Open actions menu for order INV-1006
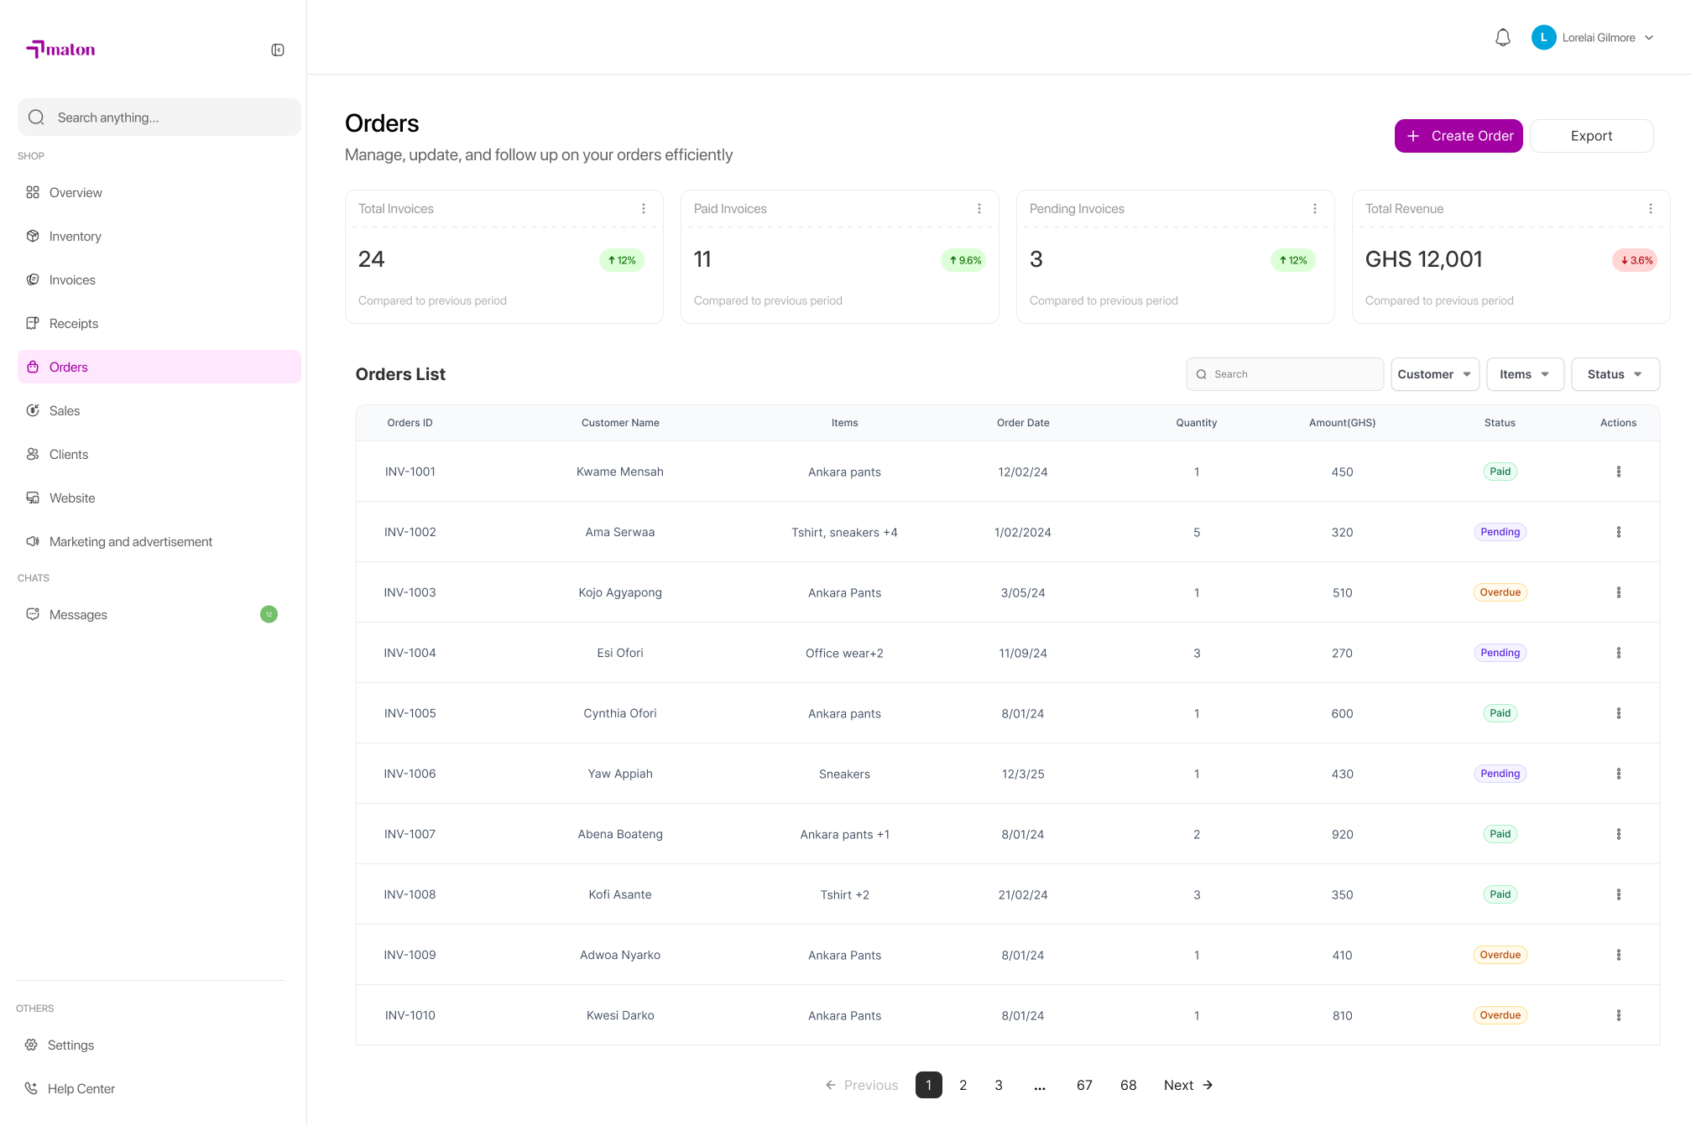The width and height of the screenshot is (1691, 1126). (1618, 774)
